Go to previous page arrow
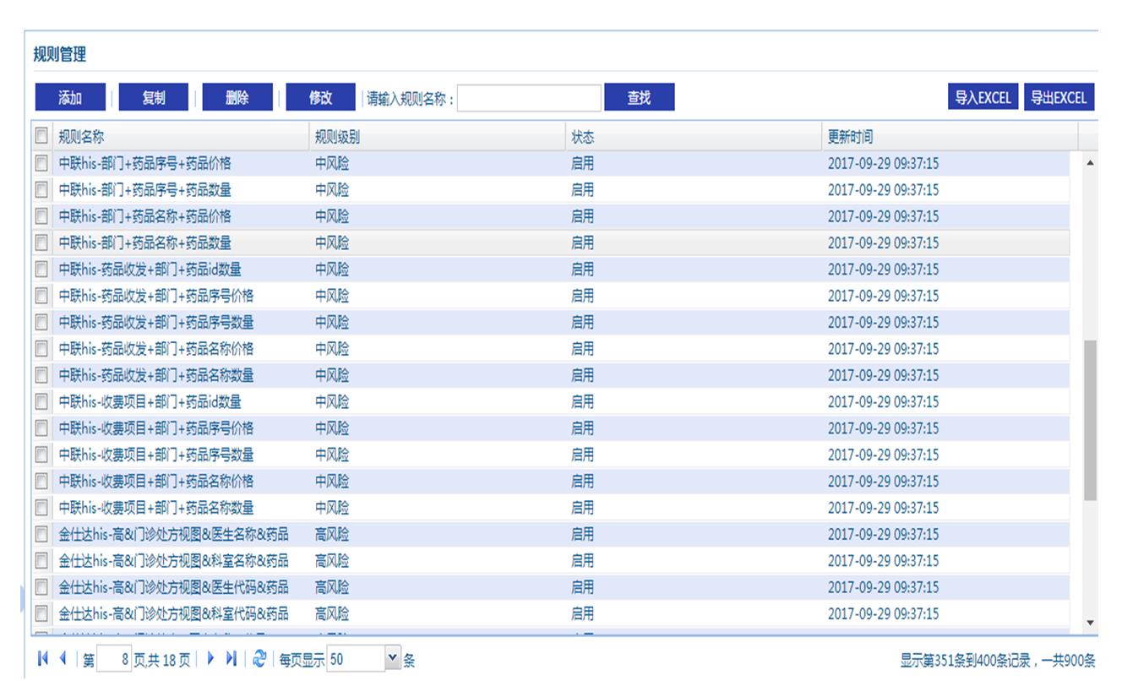This screenshot has width=1122, height=681. 63,659
